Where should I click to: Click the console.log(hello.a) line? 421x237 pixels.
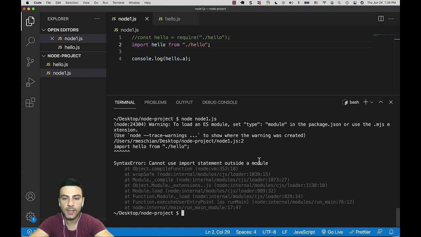click(161, 59)
